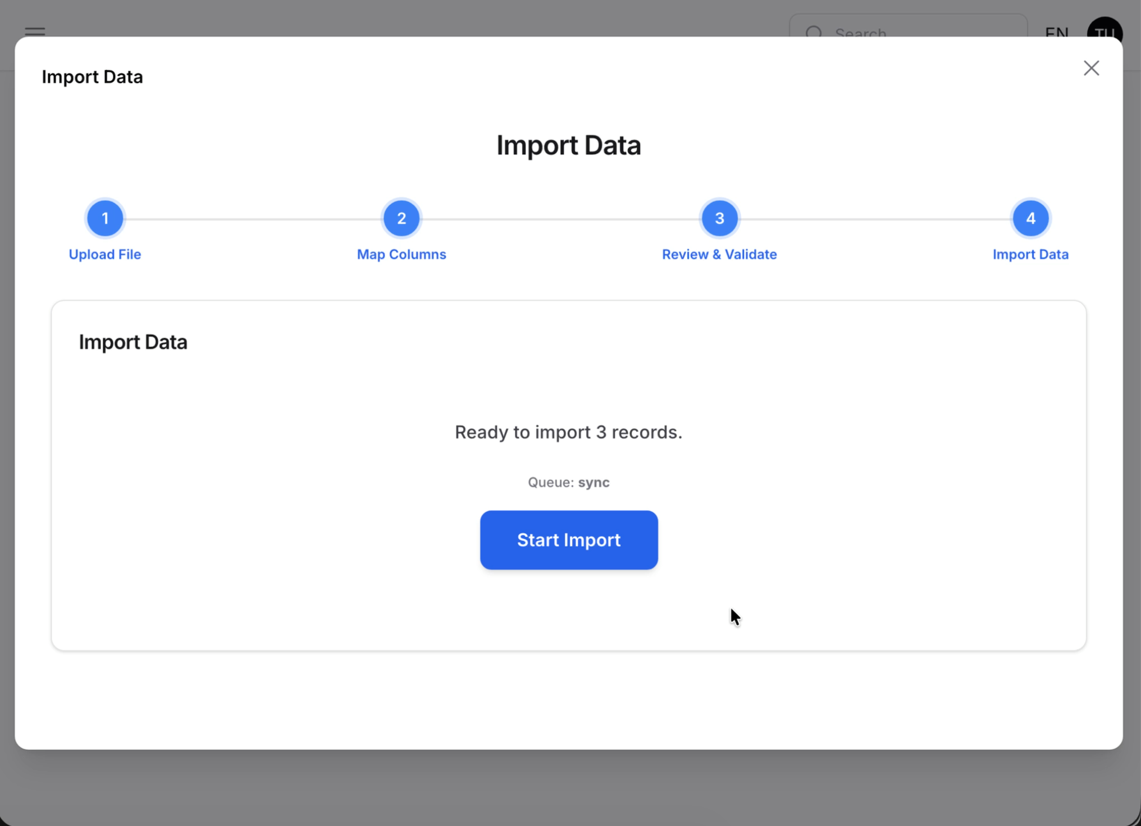Image resolution: width=1141 pixels, height=826 pixels.
Task: Click the Import Data step label
Action: pyautogui.click(x=1030, y=254)
